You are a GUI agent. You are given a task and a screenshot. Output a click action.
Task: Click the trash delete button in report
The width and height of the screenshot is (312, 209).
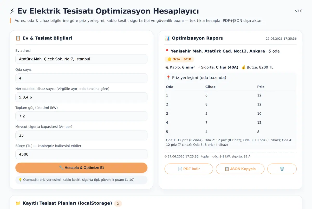[282, 169]
